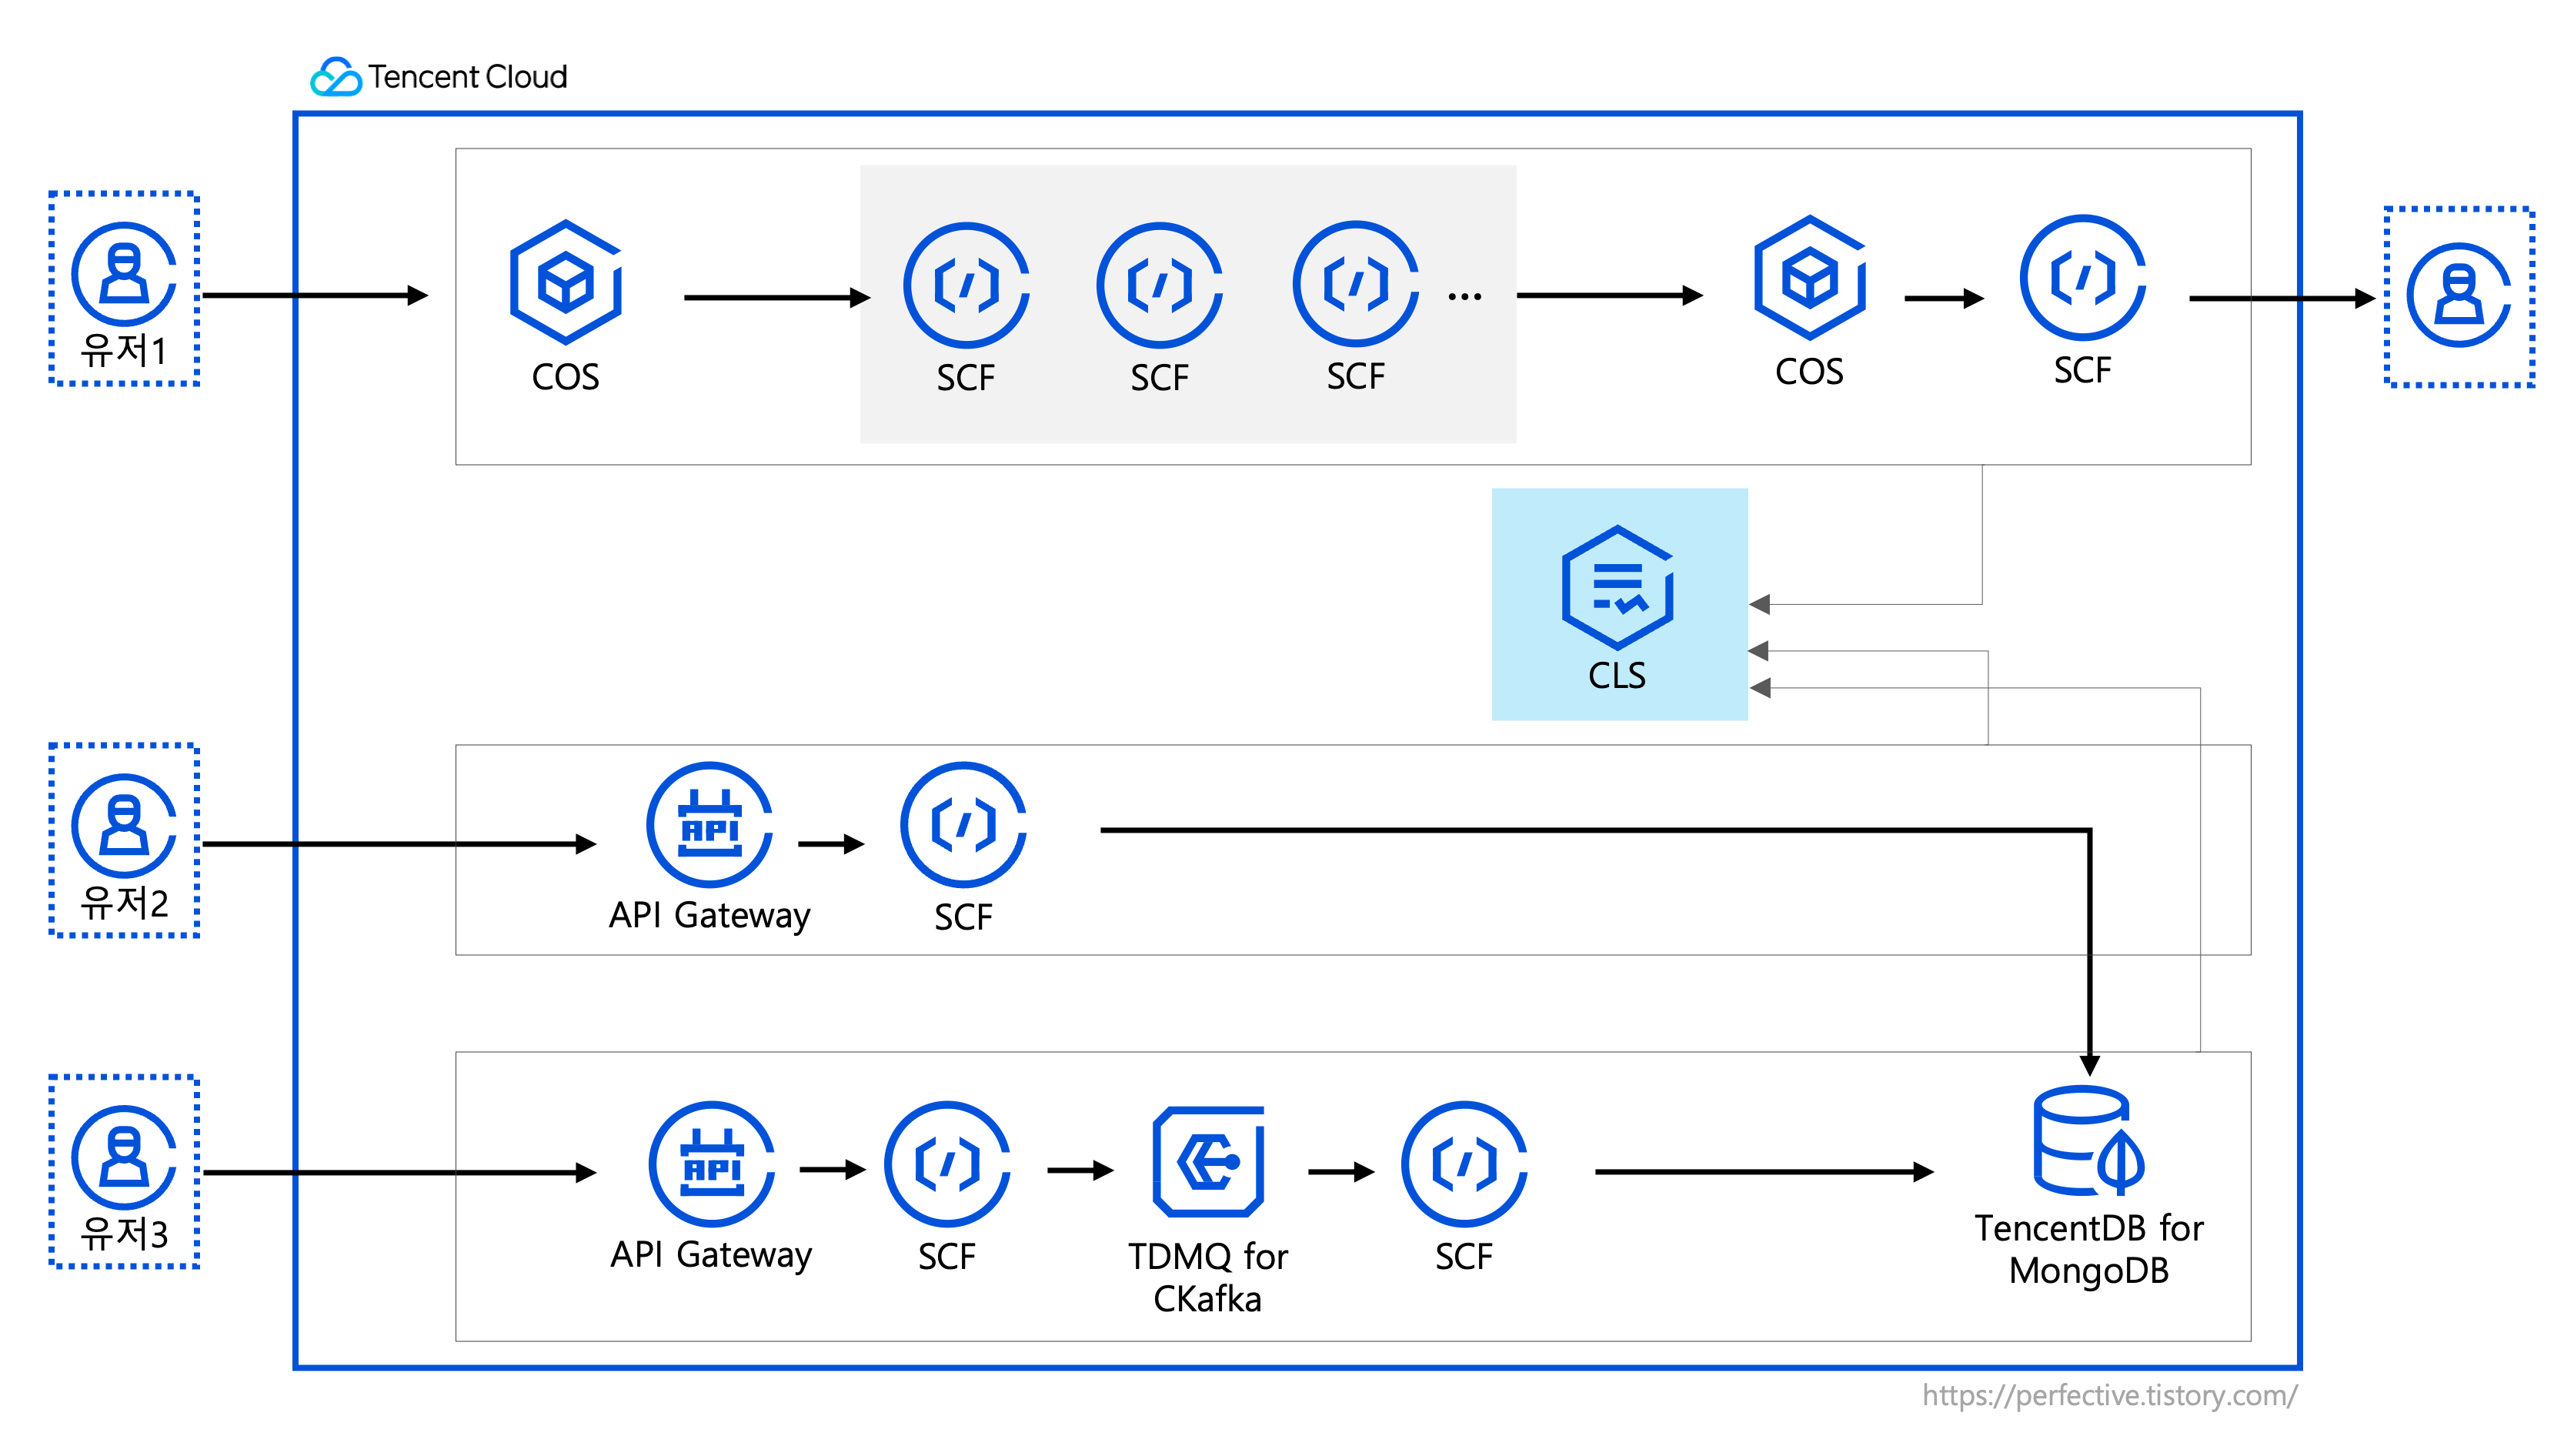Click the CLS log service icon

(1617, 587)
